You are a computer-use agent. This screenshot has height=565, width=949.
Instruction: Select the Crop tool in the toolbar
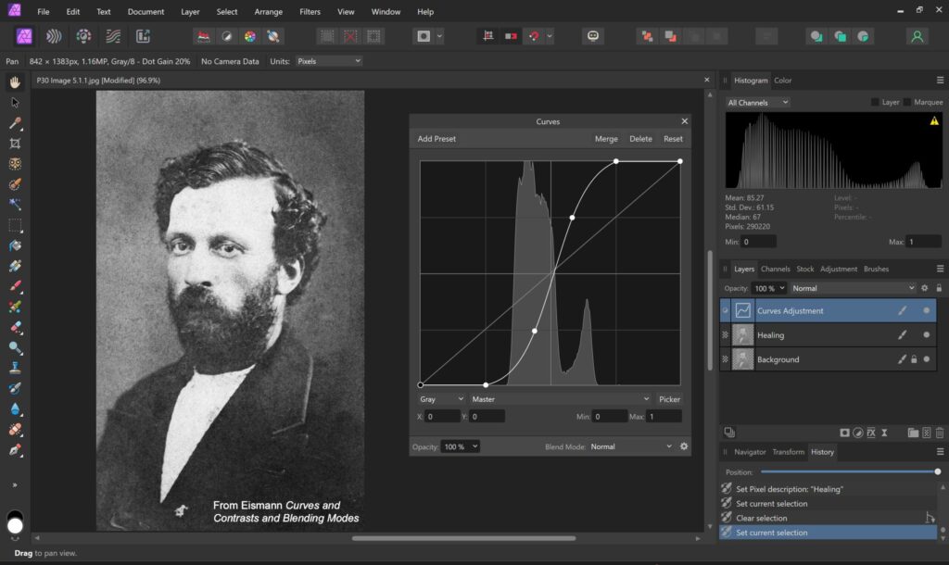15,144
